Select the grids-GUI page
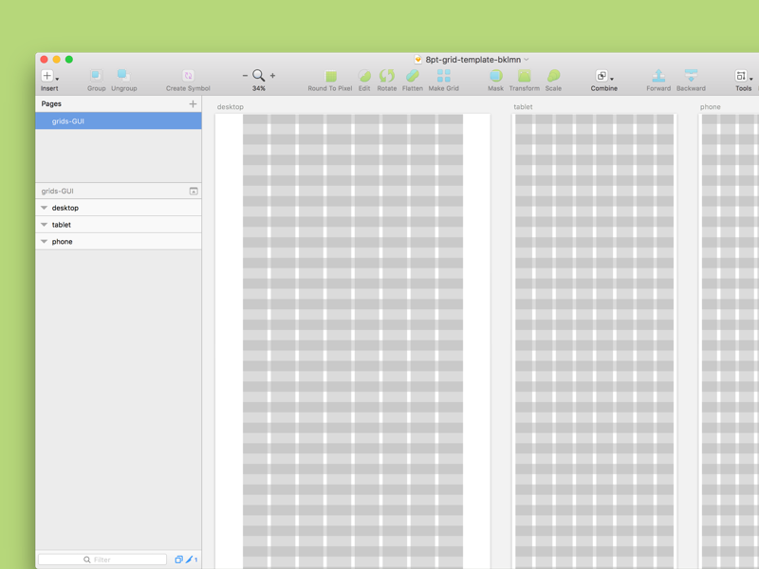Viewport: 759px width, 569px height. [119, 121]
